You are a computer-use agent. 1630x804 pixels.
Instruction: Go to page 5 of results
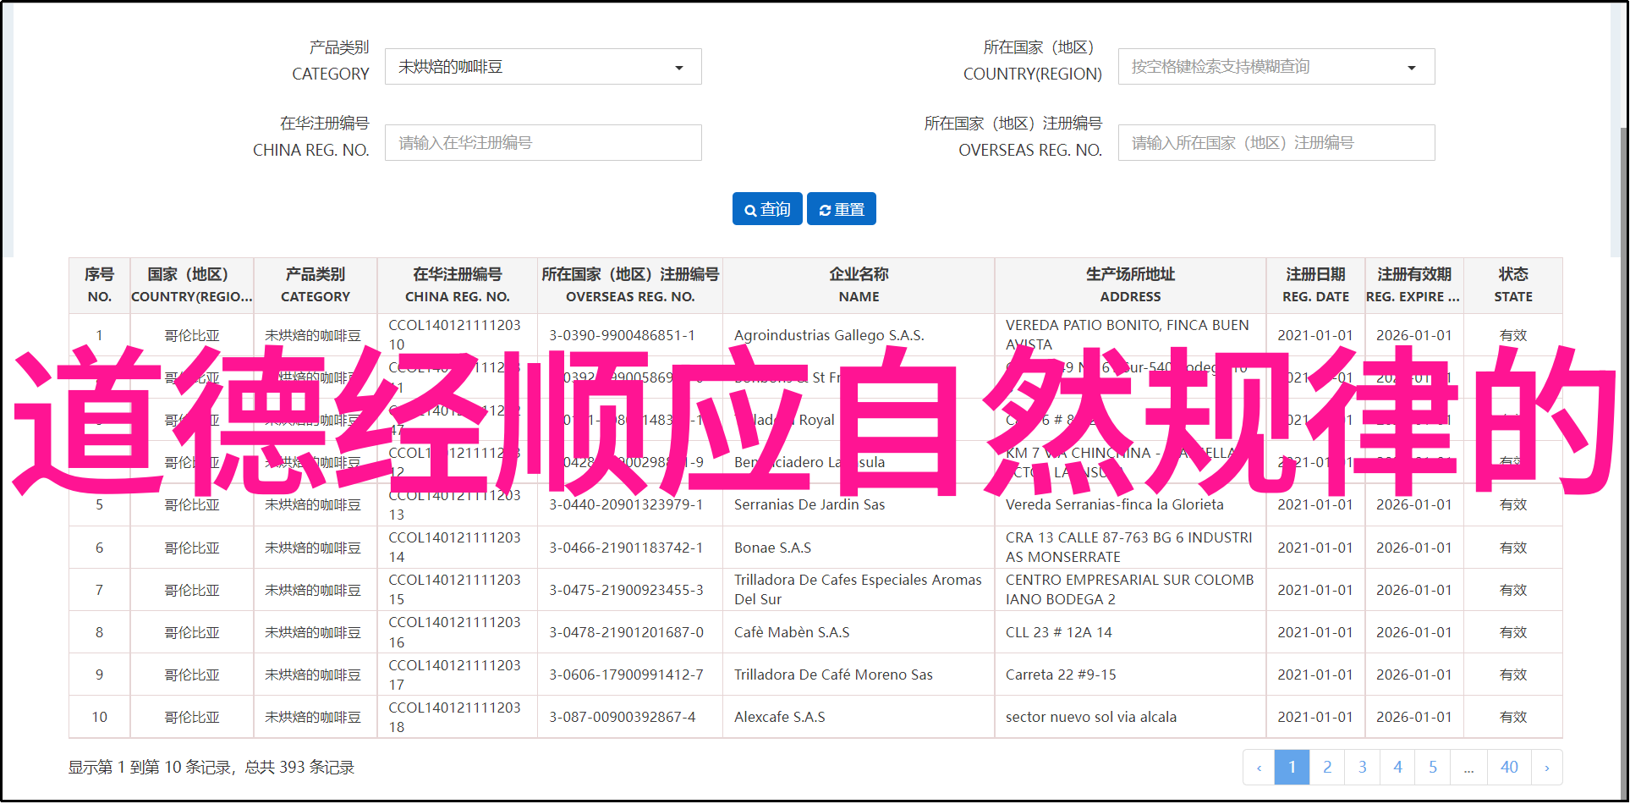pyautogui.click(x=1433, y=768)
